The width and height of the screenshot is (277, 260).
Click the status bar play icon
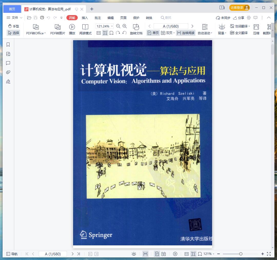tap(175, 254)
